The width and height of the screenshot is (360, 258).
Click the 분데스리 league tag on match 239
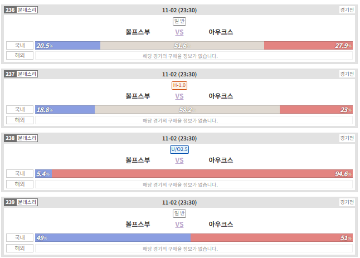tap(27, 202)
